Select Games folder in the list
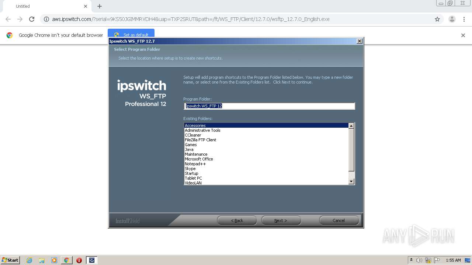472x265 pixels. [266, 145]
